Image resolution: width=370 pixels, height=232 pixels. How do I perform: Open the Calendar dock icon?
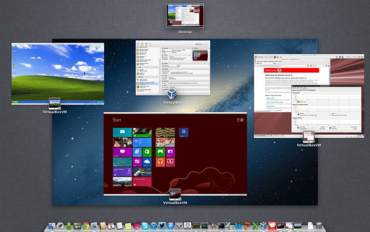(x=111, y=226)
